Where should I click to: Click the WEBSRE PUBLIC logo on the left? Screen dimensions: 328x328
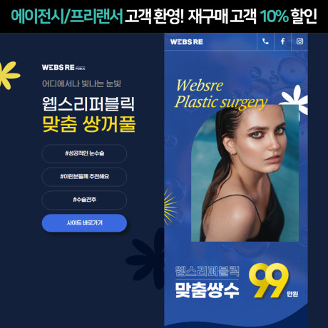63,68
